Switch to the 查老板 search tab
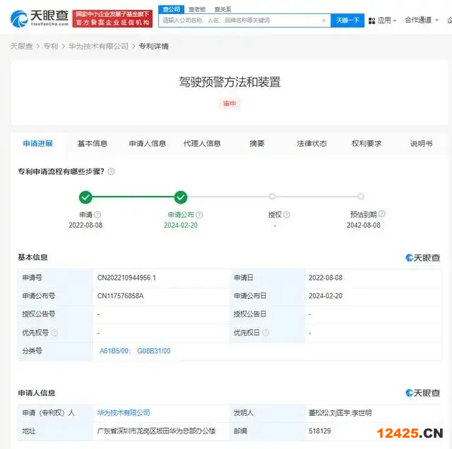This screenshot has width=452, height=449. coord(196,9)
